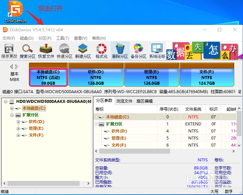Image resolution: width=243 pixels, height=195 pixels.
Task: Select the Format (格式化) toolbar icon
Action: pyautogui.click(x=102, y=51)
